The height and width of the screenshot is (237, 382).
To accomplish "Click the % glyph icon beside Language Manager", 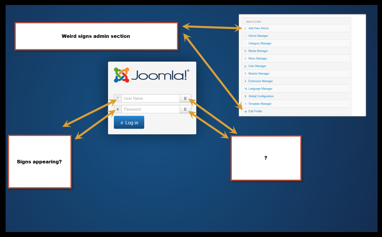I will 246,89.
